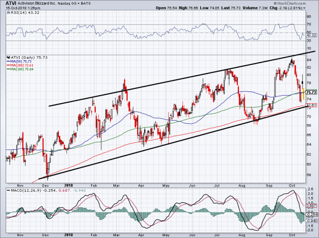The image size is (319, 238).
Task: Click the Apr label under the MACD panel
Action: (x=141, y=235)
